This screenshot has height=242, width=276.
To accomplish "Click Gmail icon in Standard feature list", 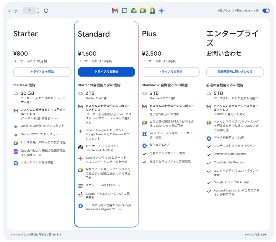I will pos(81,107).
